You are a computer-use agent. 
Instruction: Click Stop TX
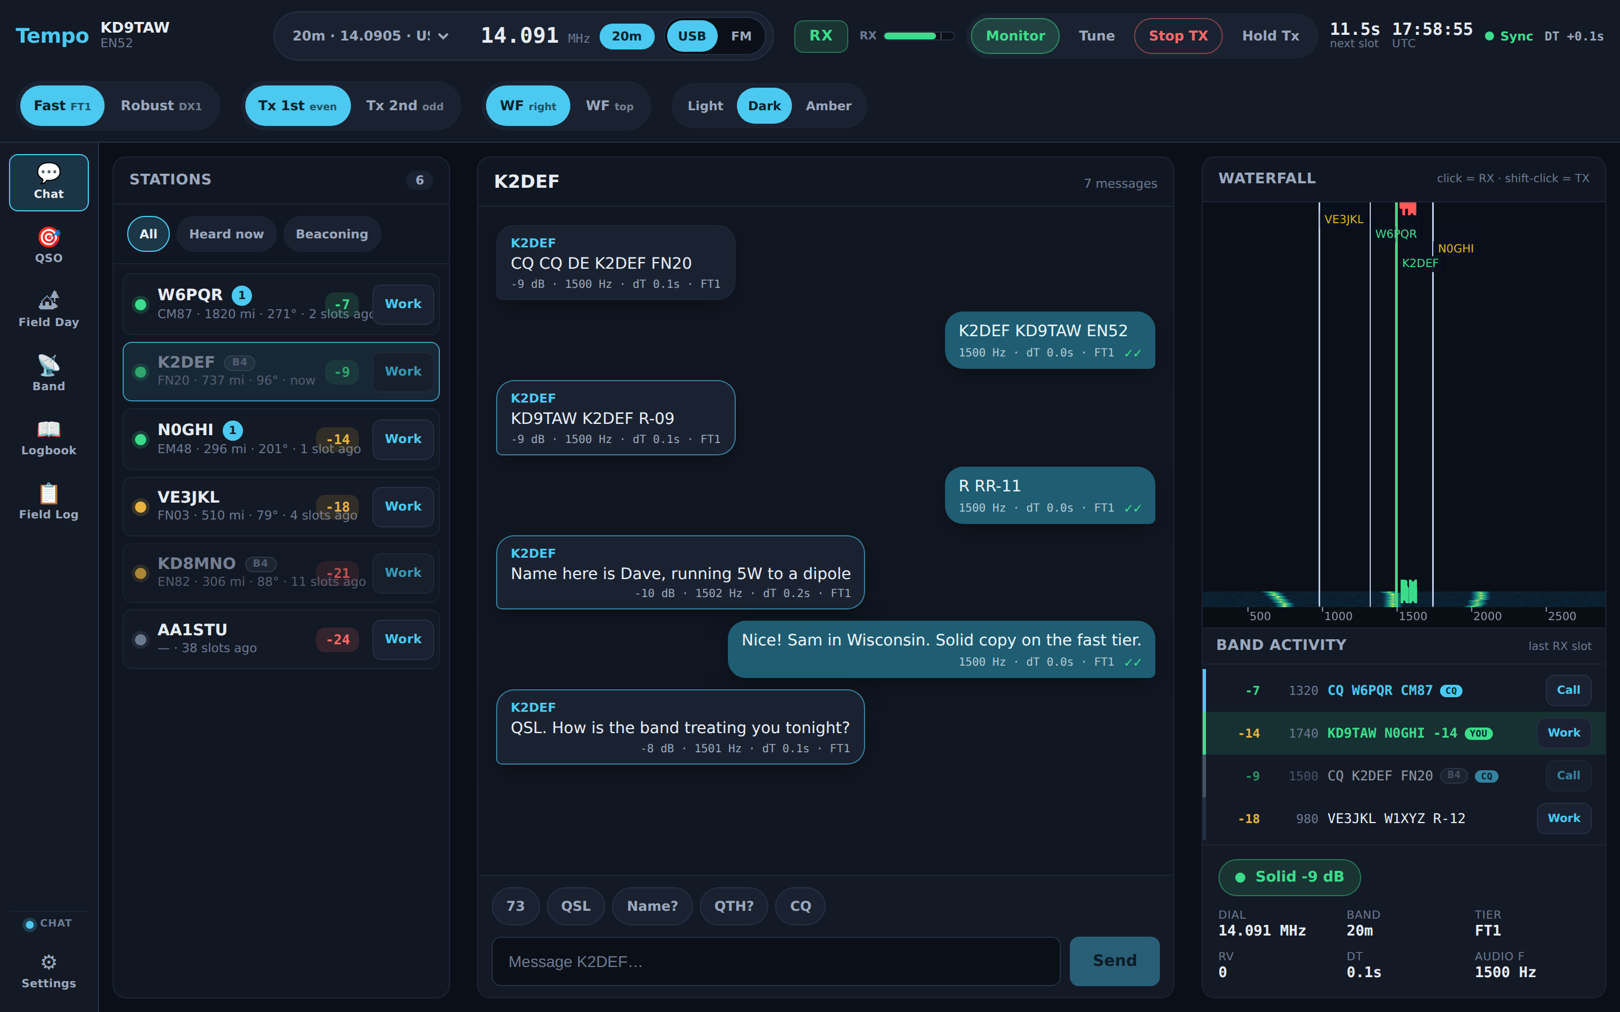coord(1178,36)
